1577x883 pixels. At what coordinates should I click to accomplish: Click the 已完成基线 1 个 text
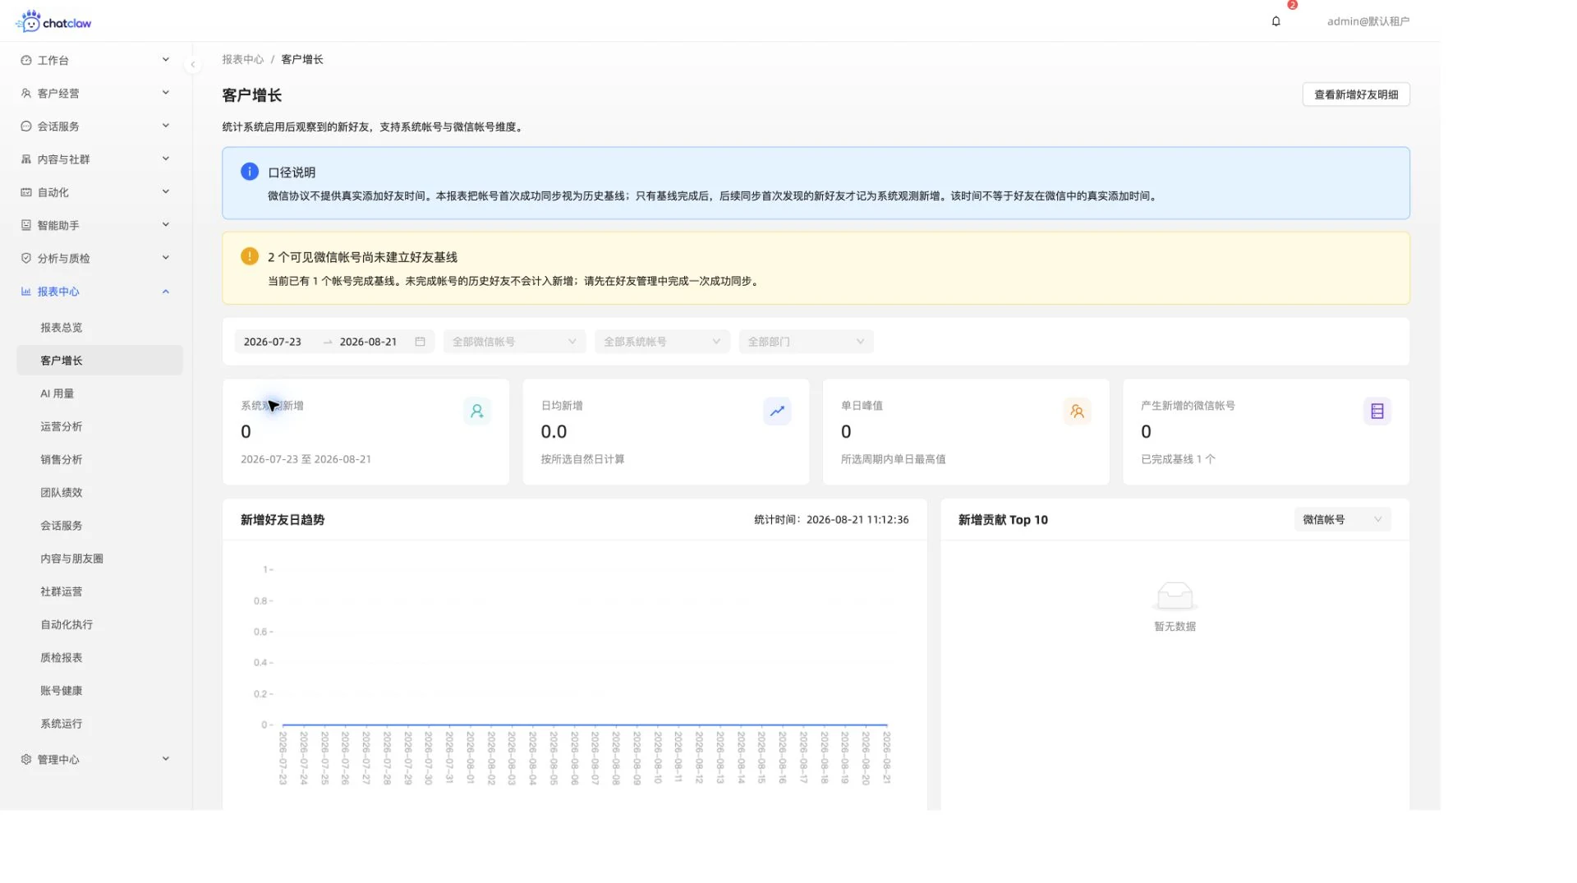[1178, 459]
